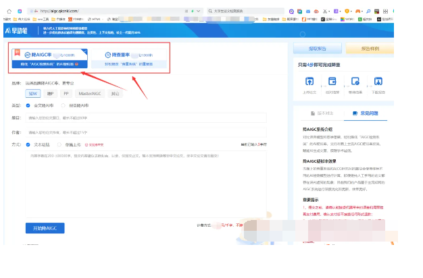Open the orange PDF bookmark
The image size is (423, 278).
click(x=76, y=19)
